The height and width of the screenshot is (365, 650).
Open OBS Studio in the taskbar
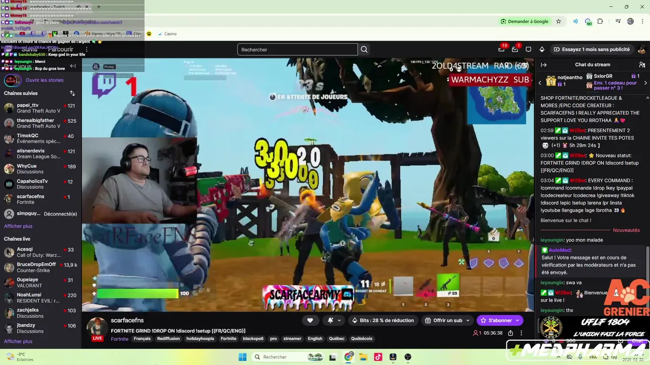point(408,357)
